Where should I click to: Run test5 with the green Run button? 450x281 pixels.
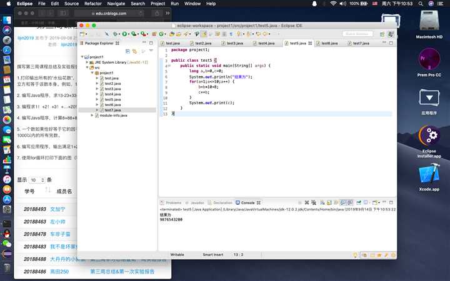pyautogui.click(x=124, y=34)
